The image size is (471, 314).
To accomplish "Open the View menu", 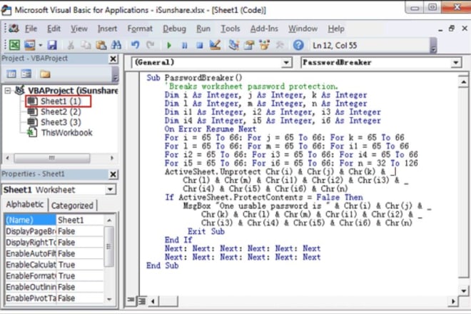I will point(79,29).
